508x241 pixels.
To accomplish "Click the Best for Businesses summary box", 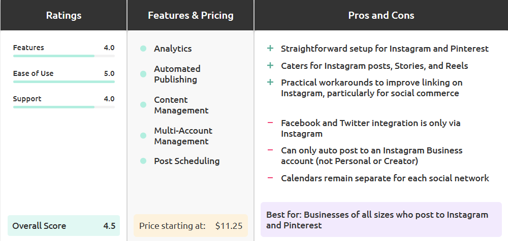I will [x=381, y=220].
